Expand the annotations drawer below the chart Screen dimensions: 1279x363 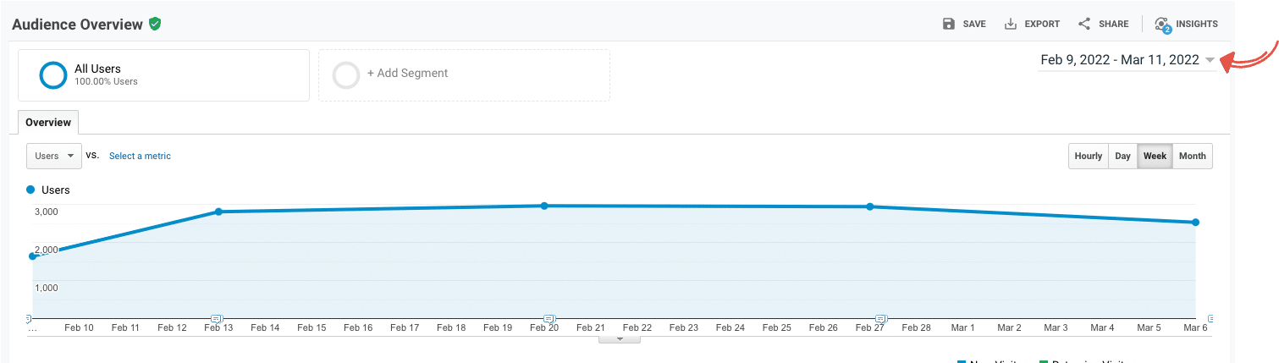point(620,338)
